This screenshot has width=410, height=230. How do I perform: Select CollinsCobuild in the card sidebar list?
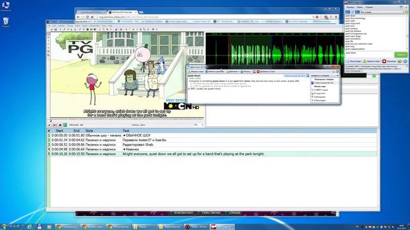click(x=324, y=83)
